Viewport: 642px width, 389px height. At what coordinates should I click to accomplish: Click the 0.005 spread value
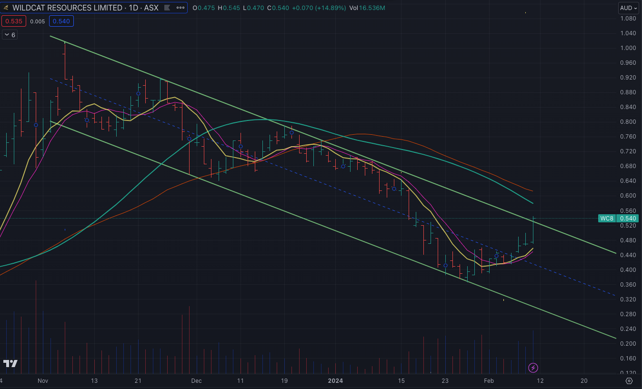37,21
